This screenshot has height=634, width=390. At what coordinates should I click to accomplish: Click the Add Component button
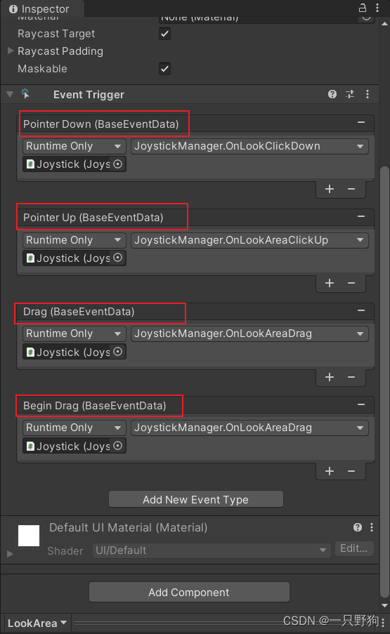[x=189, y=592]
